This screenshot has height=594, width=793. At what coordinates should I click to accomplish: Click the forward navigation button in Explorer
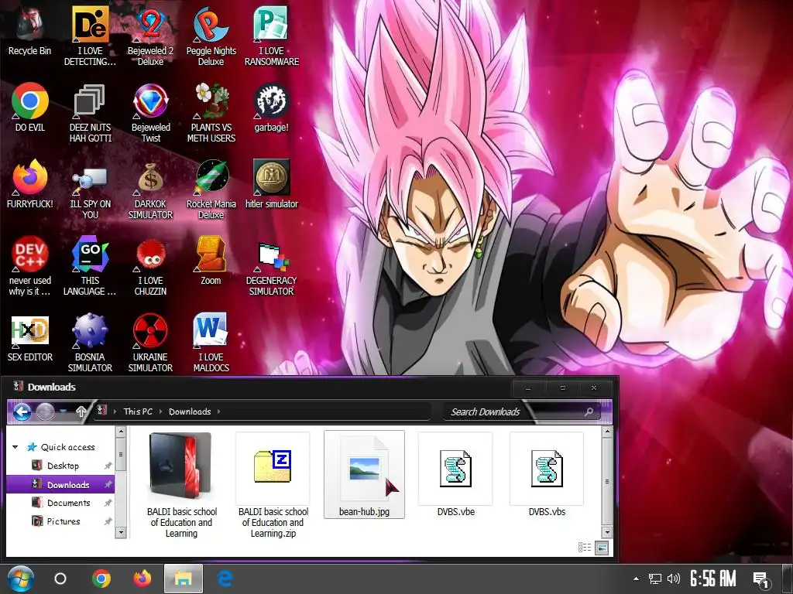[45, 411]
